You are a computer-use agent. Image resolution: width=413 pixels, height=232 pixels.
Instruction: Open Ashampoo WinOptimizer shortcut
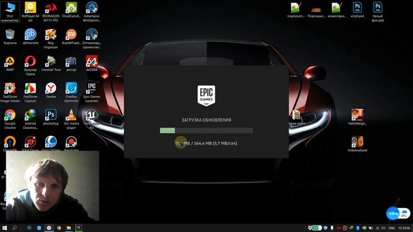pyautogui.click(x=92, y=12)
